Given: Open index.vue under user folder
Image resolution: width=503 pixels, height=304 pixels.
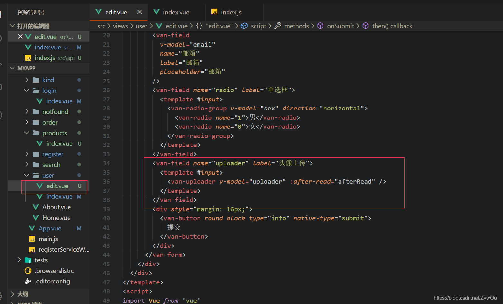Looking at the screenshot, I should pos(59,196).
